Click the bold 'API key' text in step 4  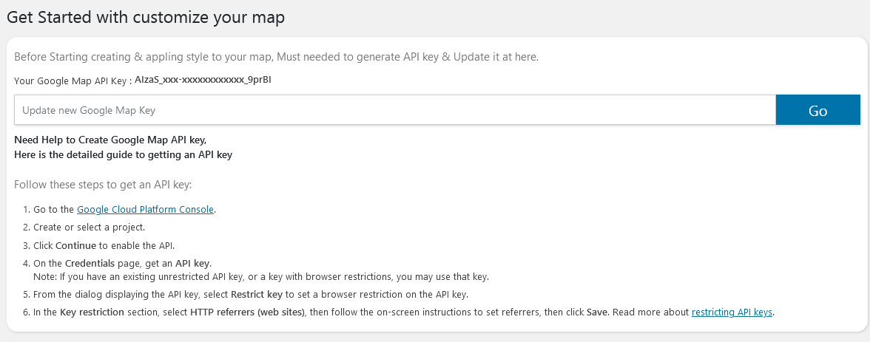(193, 263)
